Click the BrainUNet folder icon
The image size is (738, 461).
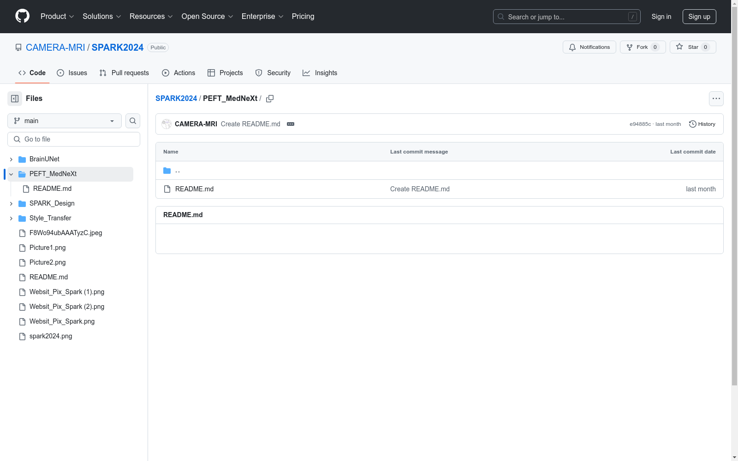(x=22, y=160)
